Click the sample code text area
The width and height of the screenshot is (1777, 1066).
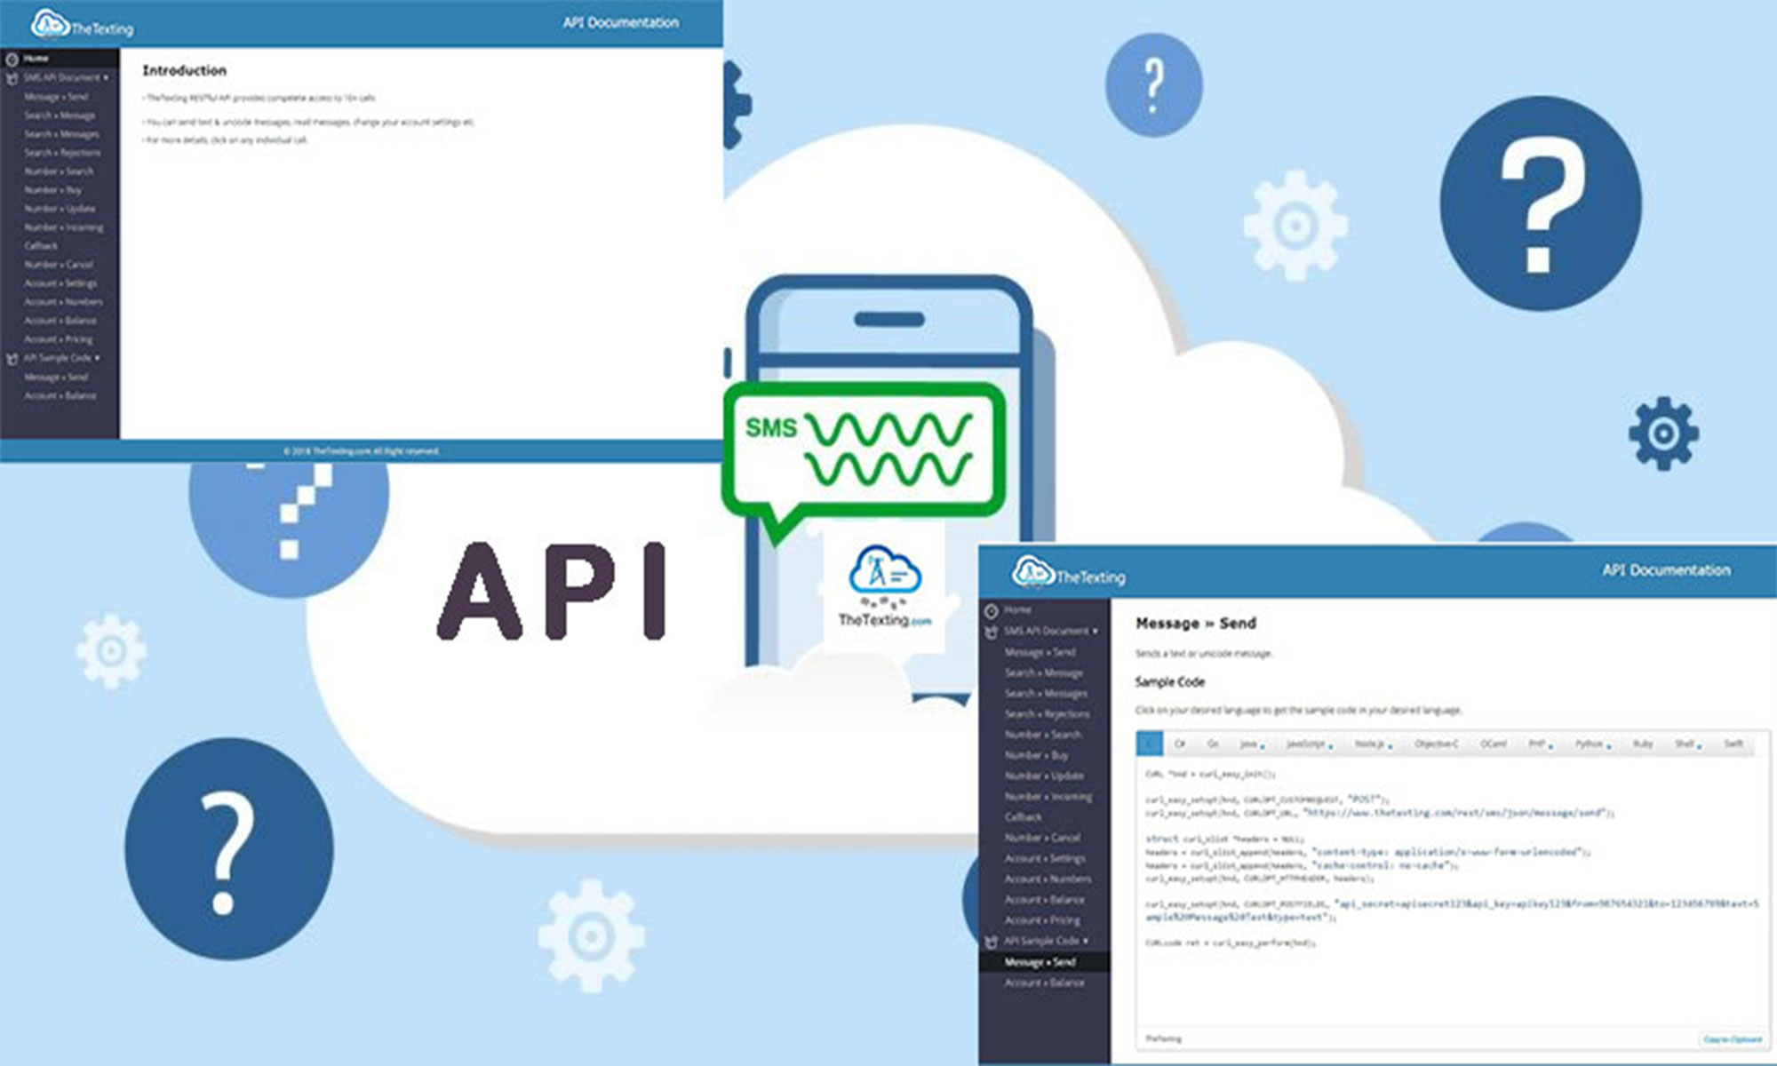(1453, 893)
